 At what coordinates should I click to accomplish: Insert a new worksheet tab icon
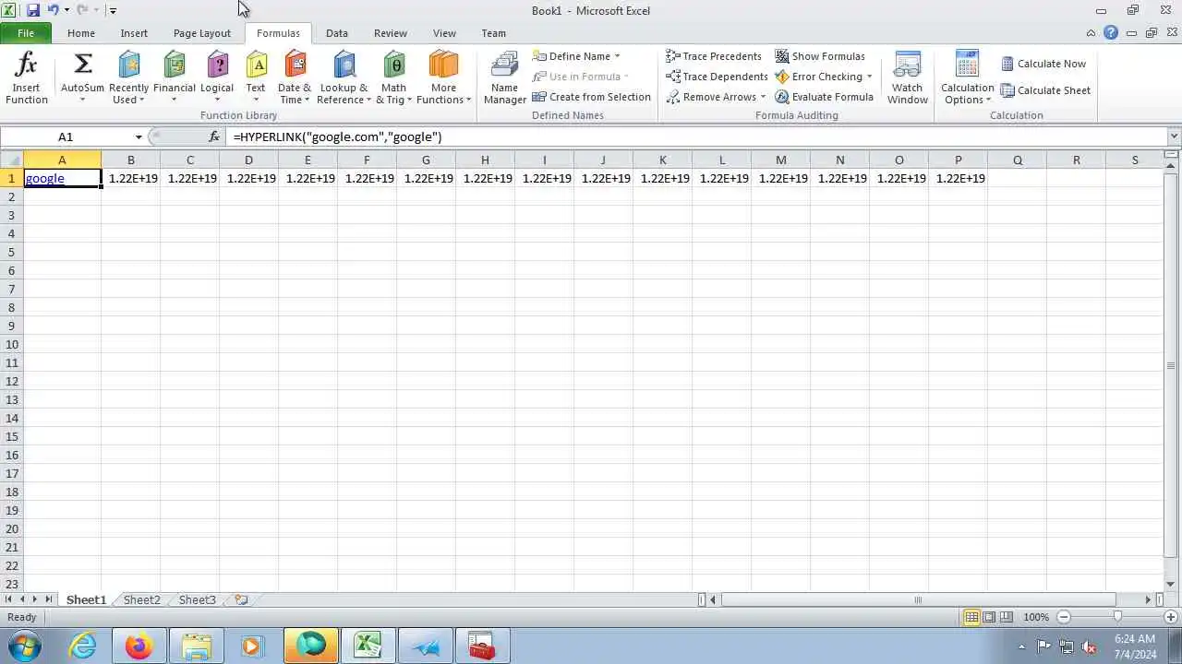(241, 599)
